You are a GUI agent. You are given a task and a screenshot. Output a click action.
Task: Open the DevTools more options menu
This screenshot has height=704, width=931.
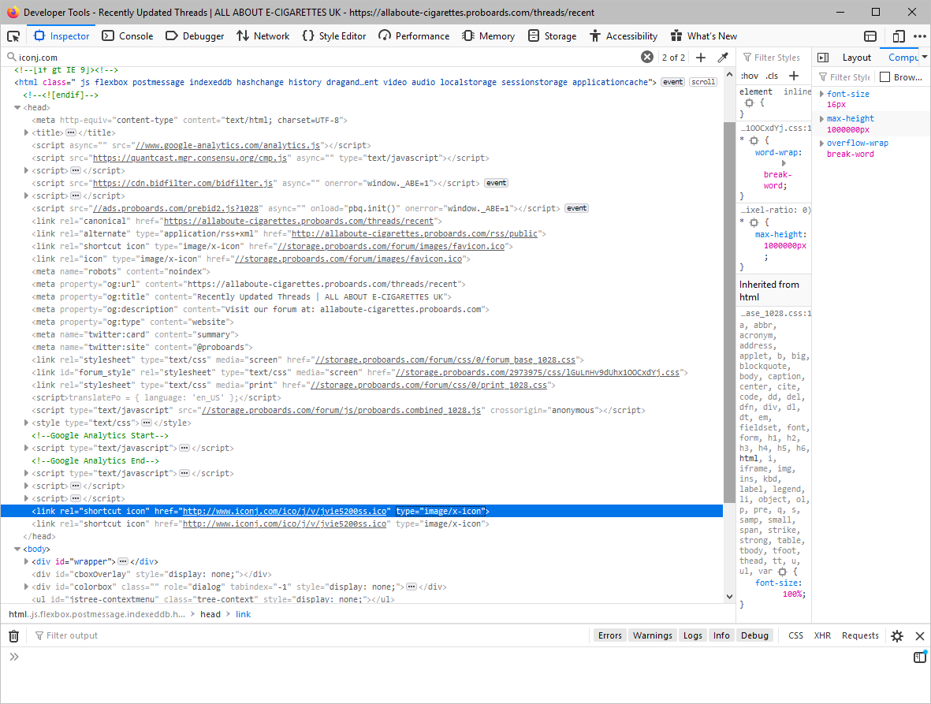coord(920,36)
